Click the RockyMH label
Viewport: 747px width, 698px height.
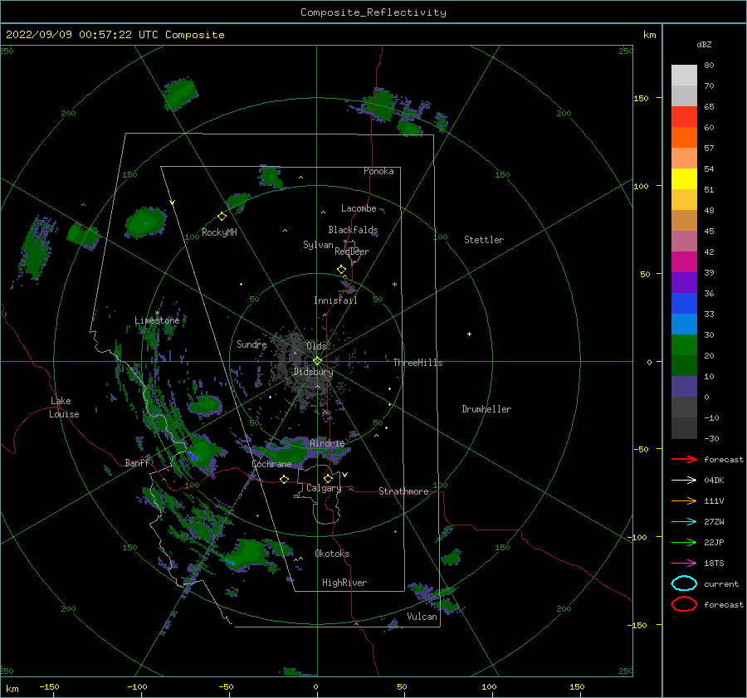click(x=219, y=232)
